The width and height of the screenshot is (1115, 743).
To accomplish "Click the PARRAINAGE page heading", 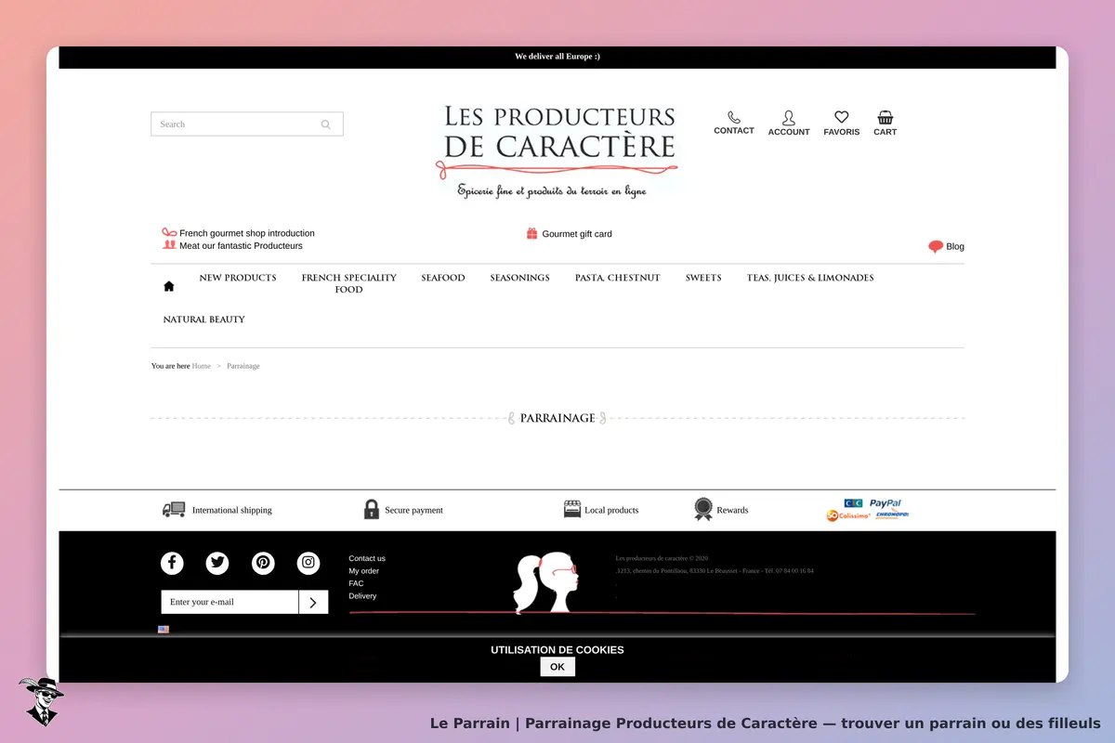I will click(557, 418).
